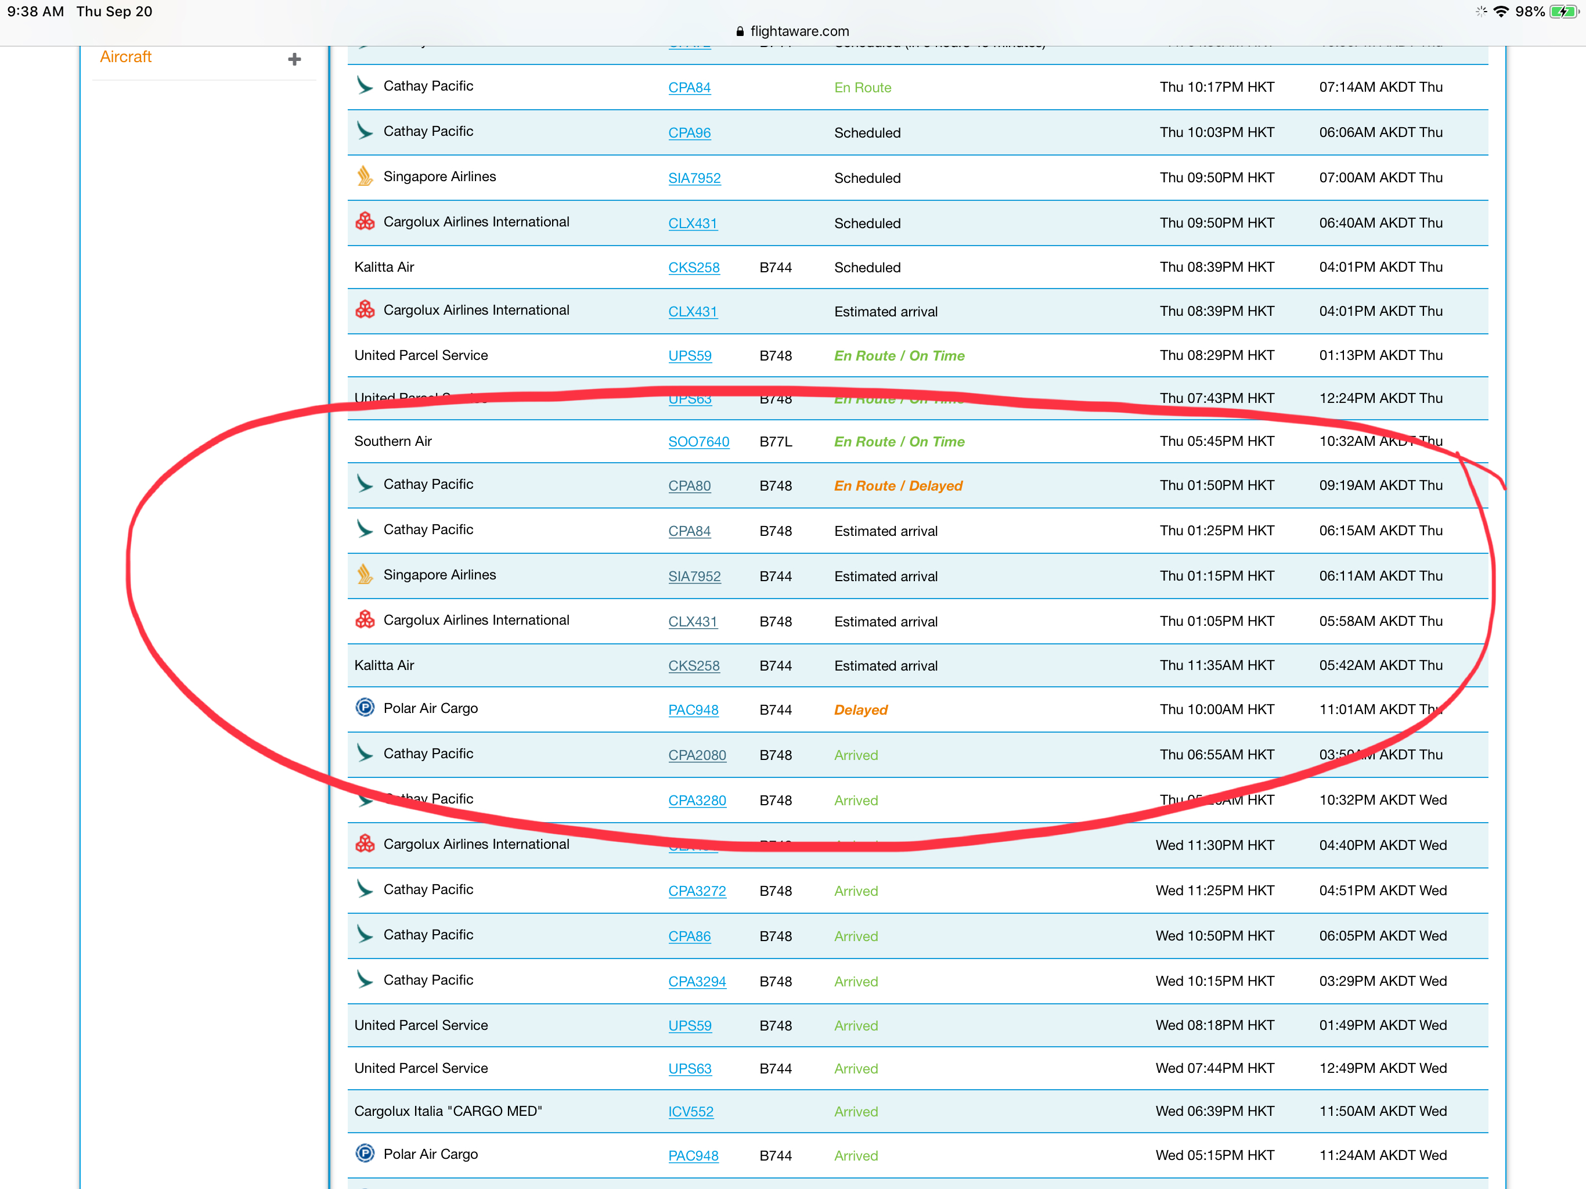Viewport: 1586px width, 1189px height.
Task: Open the CPA84 En Route flight link
Action: click(689, 88)
